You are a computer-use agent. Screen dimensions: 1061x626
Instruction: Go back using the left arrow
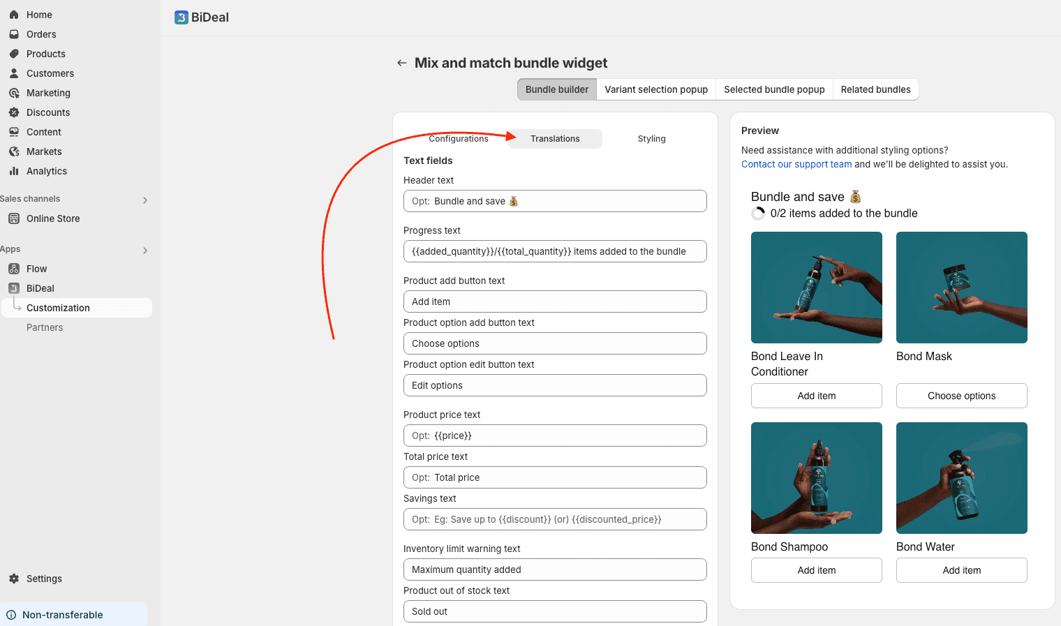point(402,63)
